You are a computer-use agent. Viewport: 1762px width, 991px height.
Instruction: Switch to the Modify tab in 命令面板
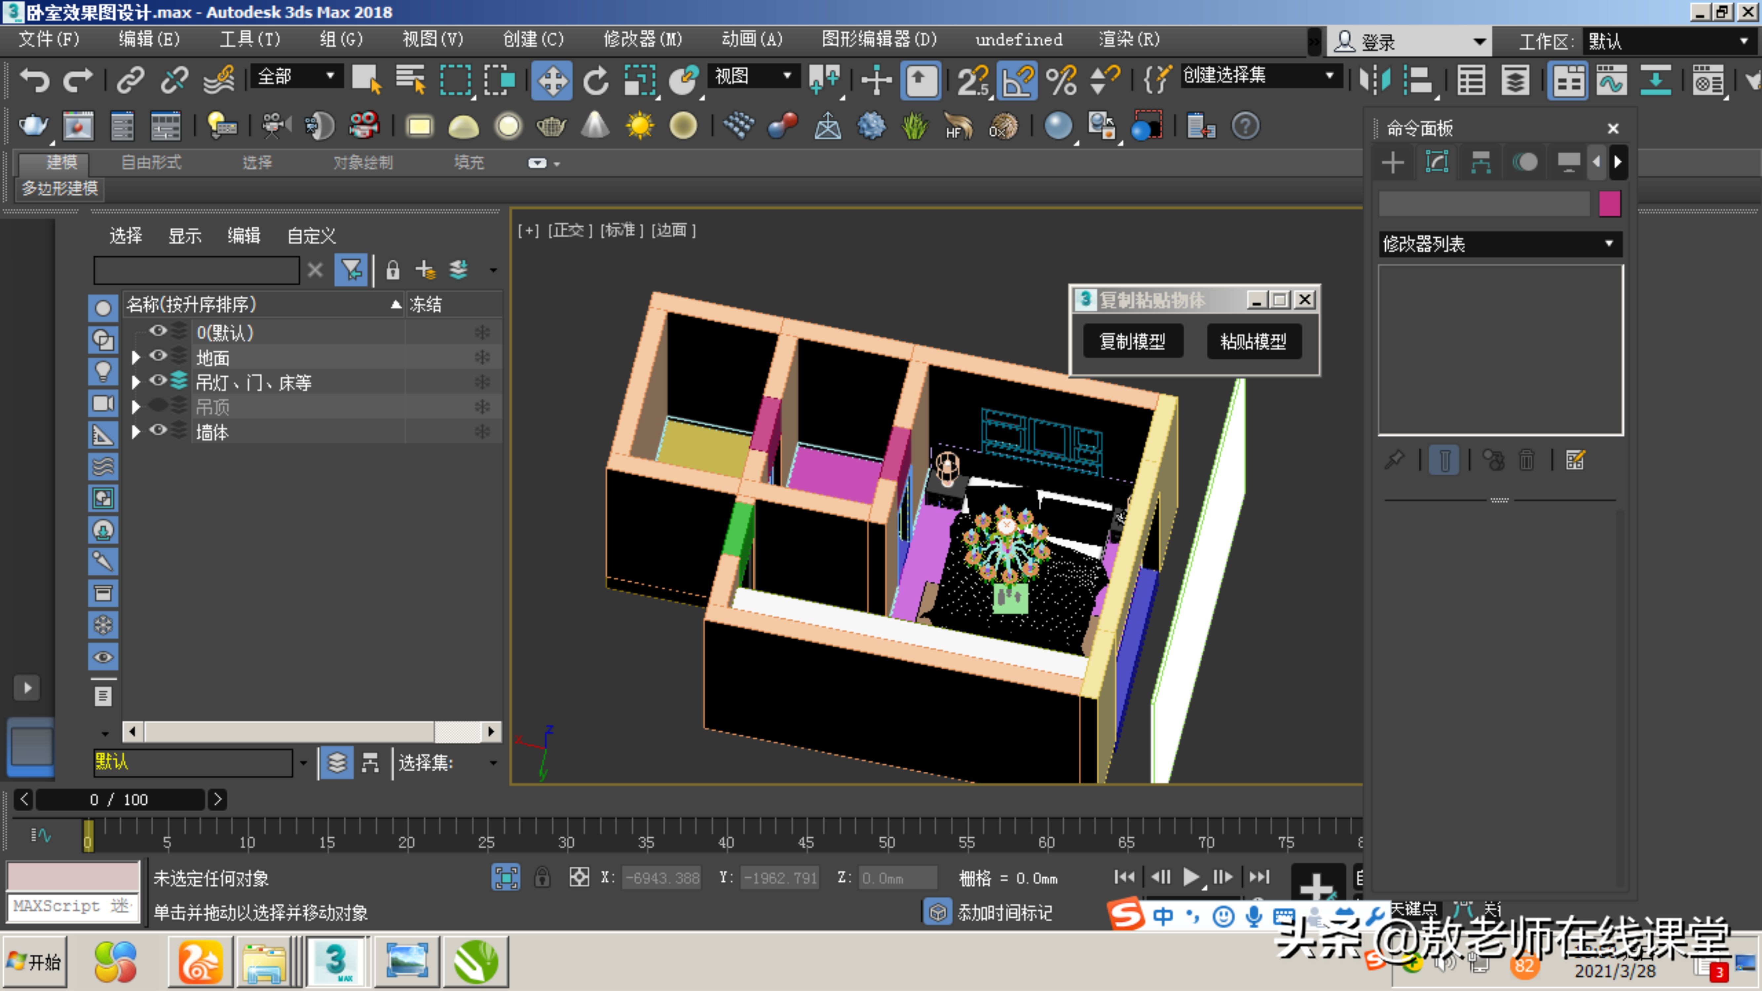coord(1437,162)
